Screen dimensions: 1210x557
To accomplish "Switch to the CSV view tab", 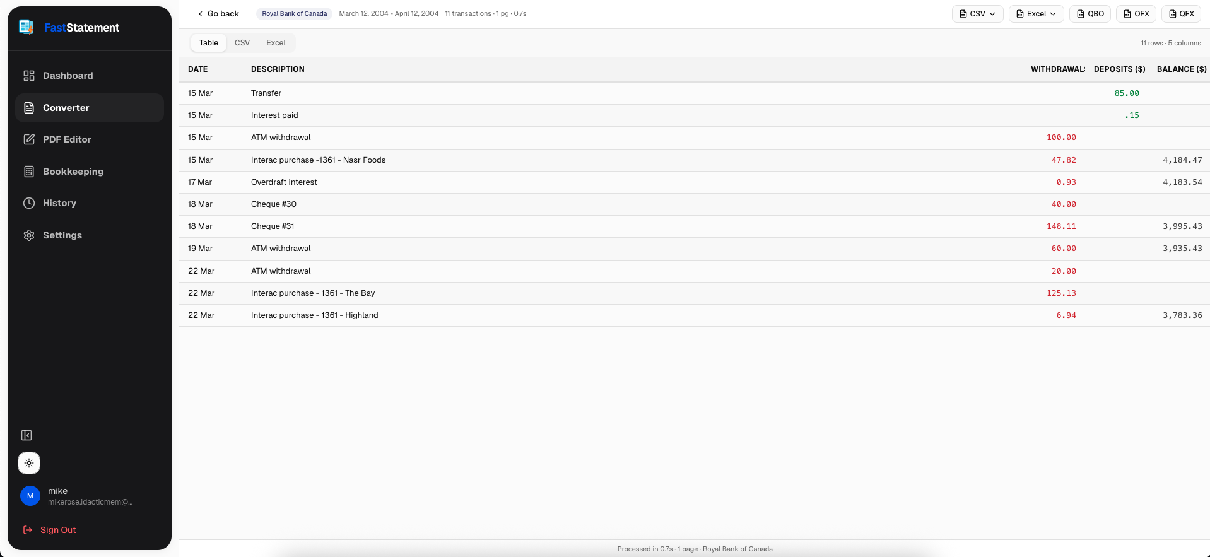I will tap(242, 43).
